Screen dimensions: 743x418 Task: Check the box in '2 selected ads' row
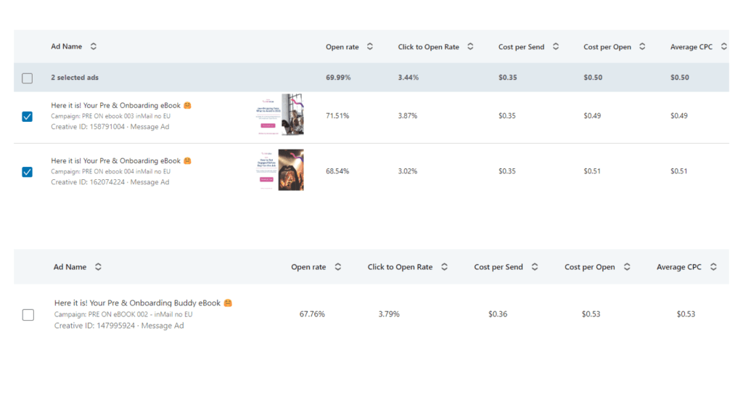click(x=28, y=78)
